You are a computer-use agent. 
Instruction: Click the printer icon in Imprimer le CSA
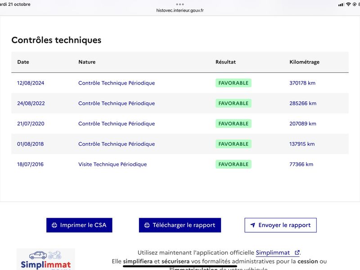point(54,225)
